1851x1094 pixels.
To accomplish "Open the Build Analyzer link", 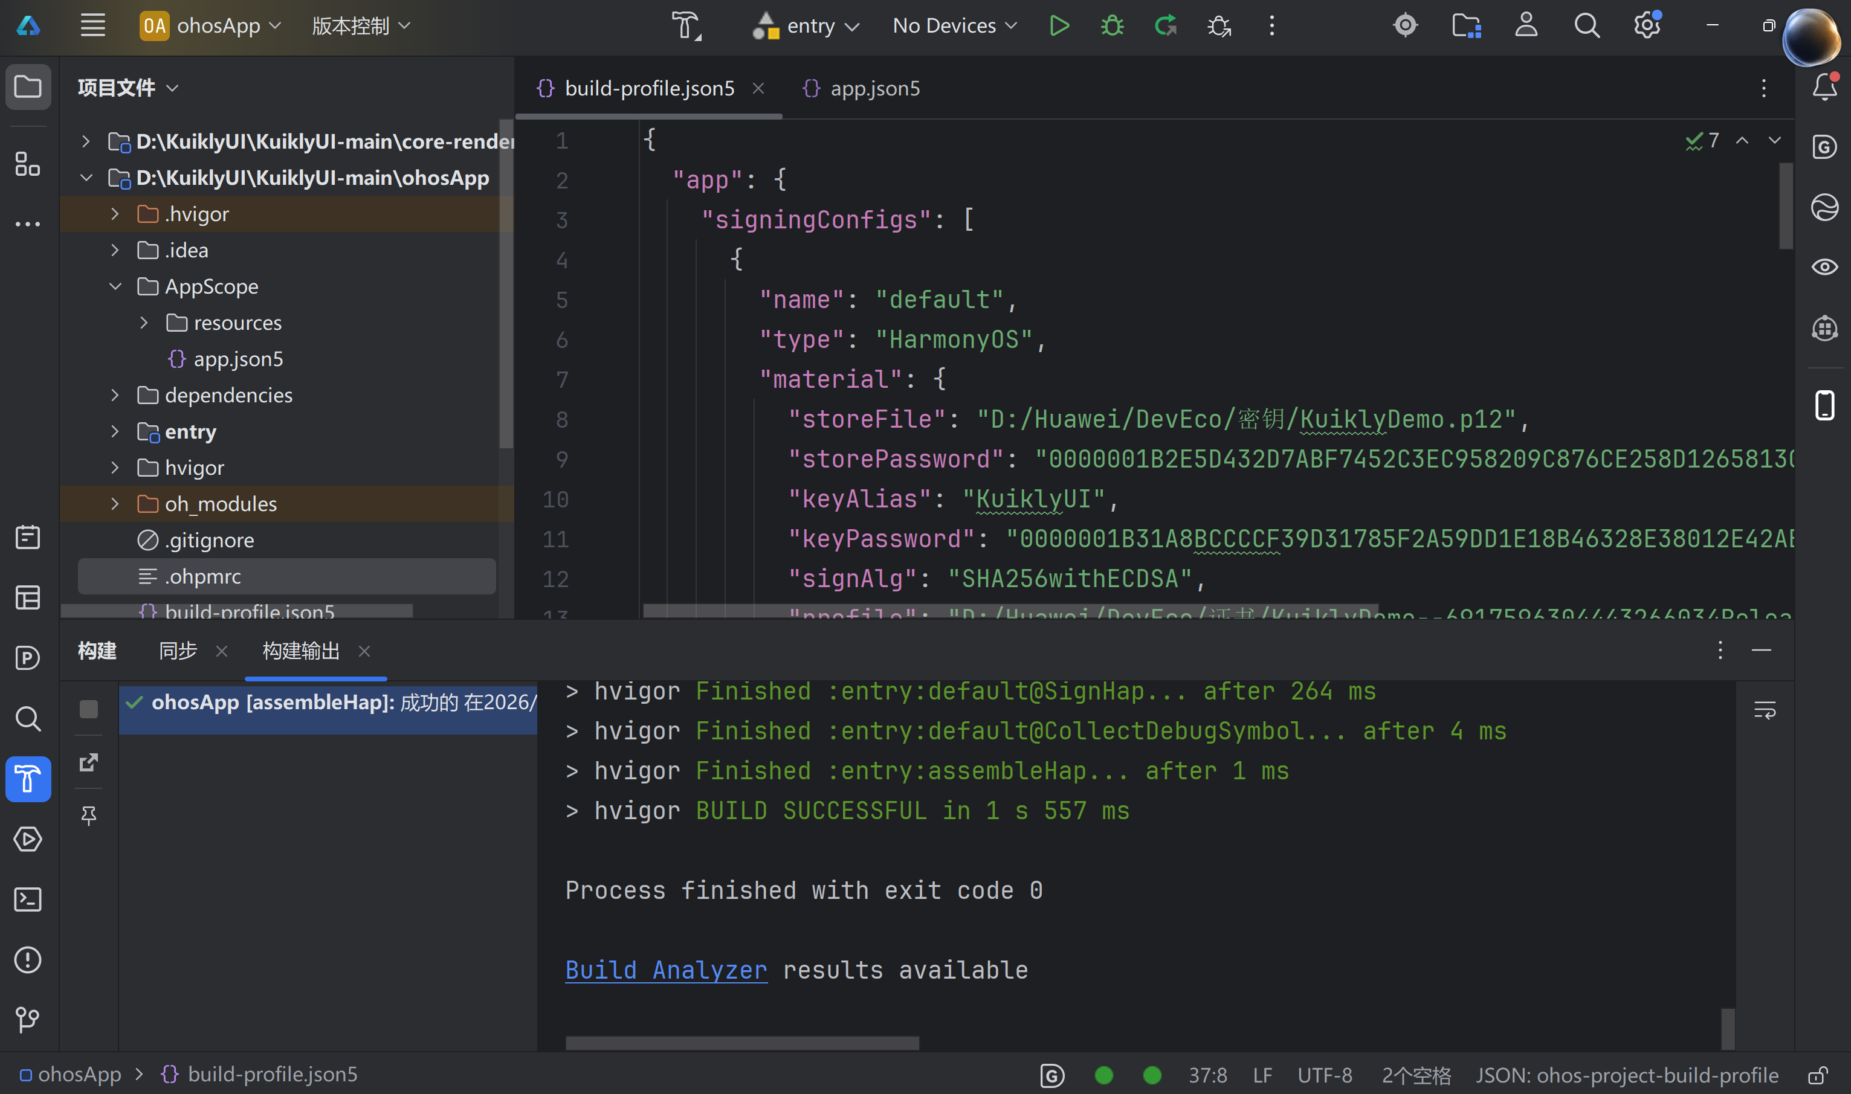I will (x=665, y=970).
